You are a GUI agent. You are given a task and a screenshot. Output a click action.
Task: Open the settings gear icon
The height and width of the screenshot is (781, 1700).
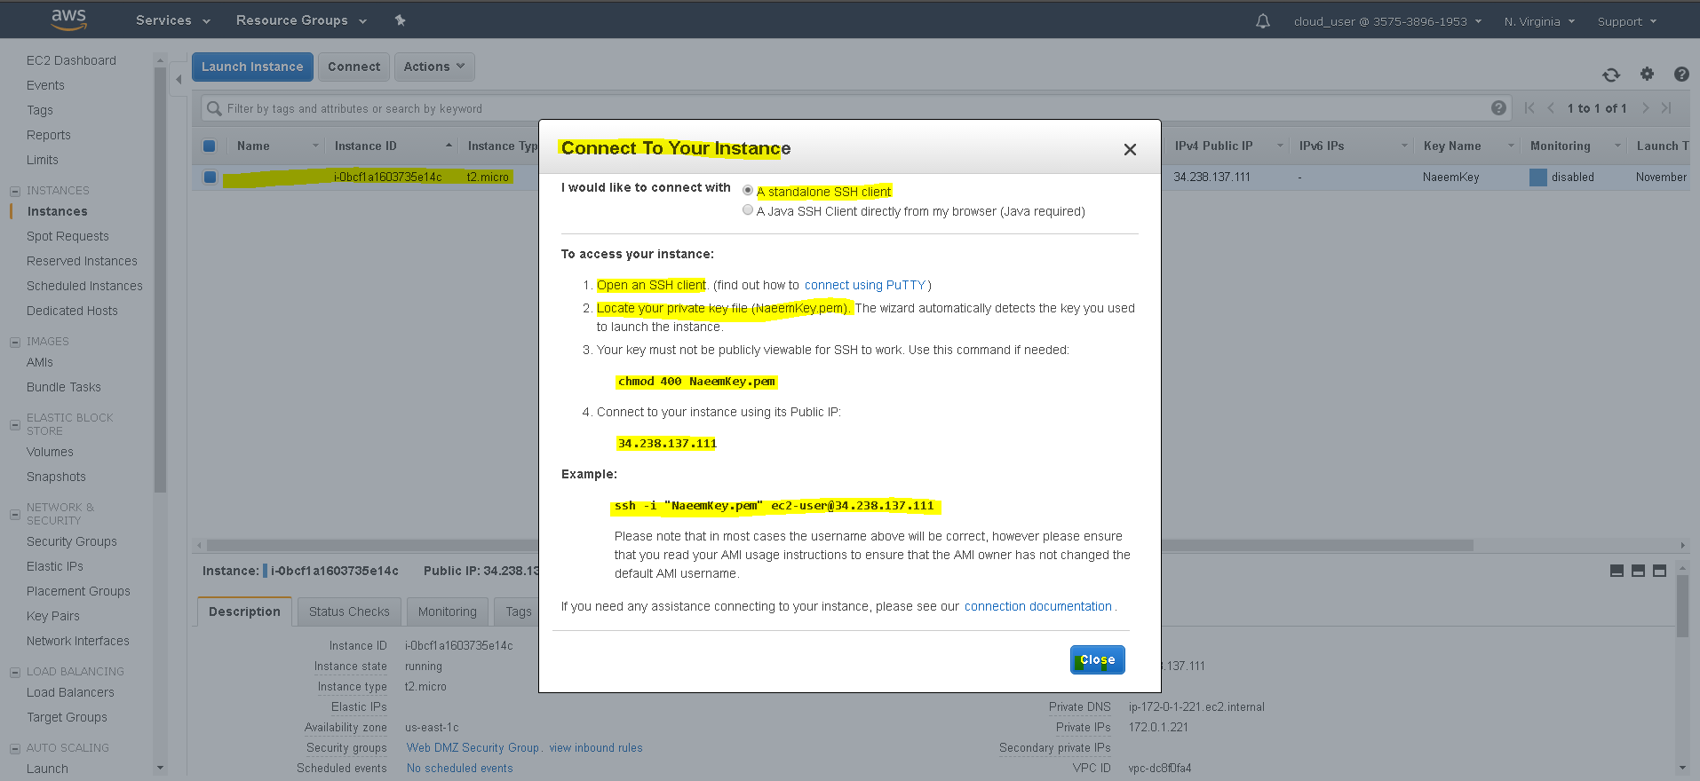(x=1647, y=75)
